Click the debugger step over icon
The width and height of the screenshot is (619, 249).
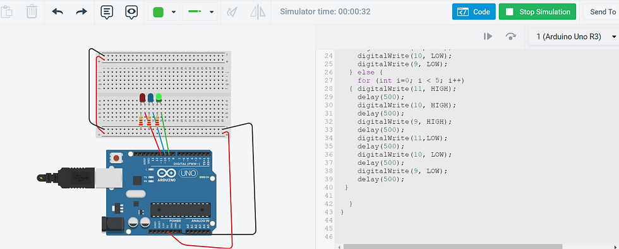coord(511,37)
